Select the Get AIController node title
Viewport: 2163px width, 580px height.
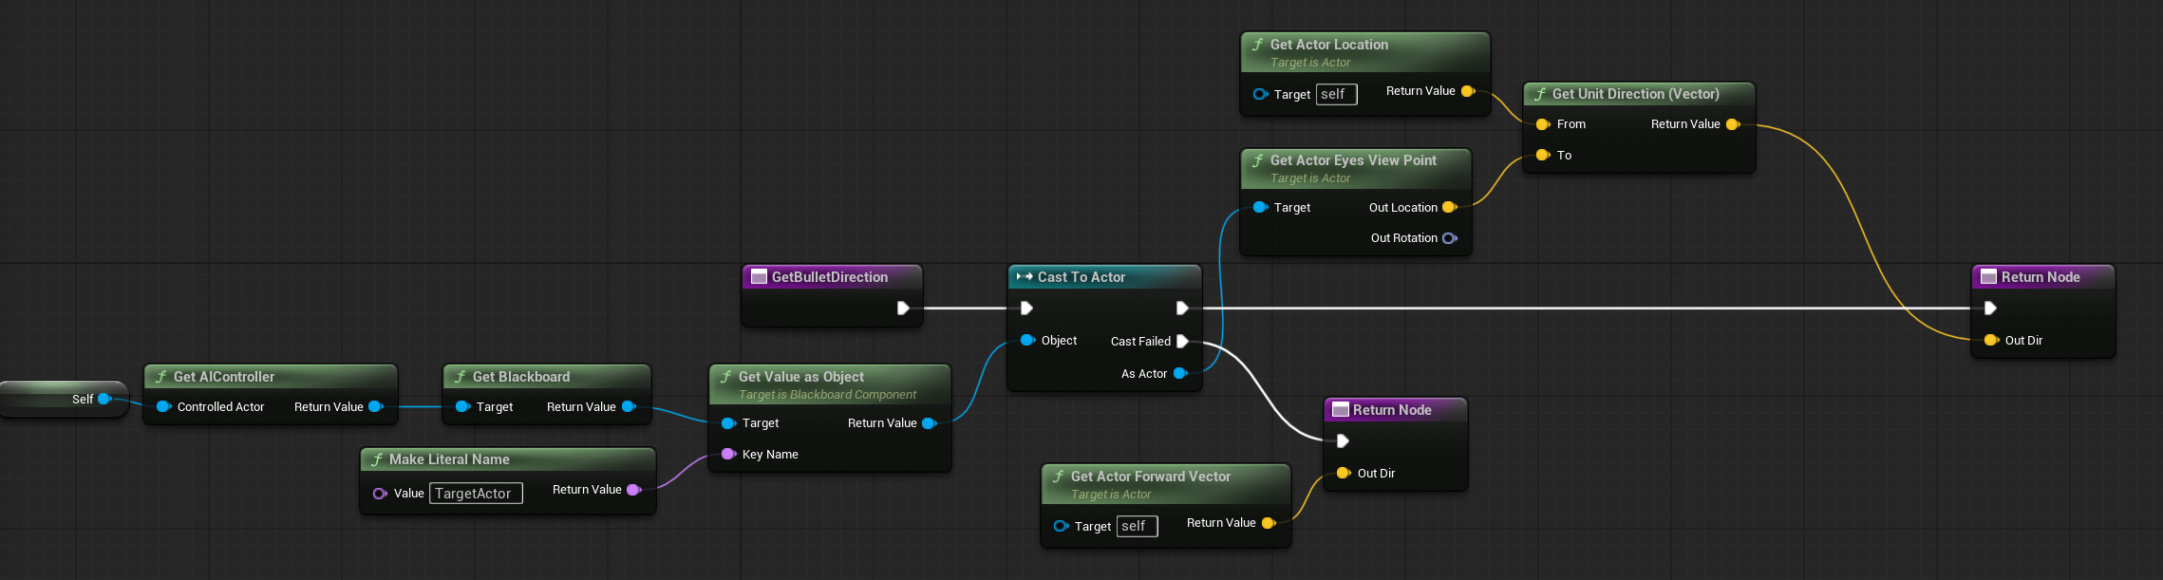coord(224,377)
